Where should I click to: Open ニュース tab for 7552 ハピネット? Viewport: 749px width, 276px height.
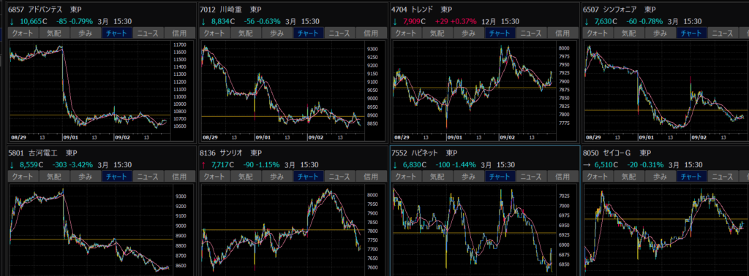click(x=531, y=177)
